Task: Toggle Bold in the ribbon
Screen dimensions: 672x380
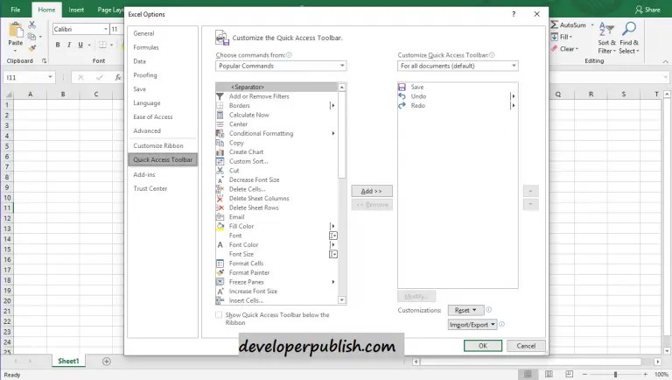Action: pyautogui.click(x=58, y=45)
